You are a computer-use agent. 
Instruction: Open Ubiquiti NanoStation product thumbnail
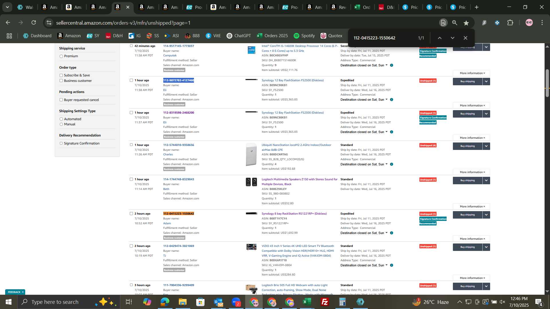coord(251,154)
